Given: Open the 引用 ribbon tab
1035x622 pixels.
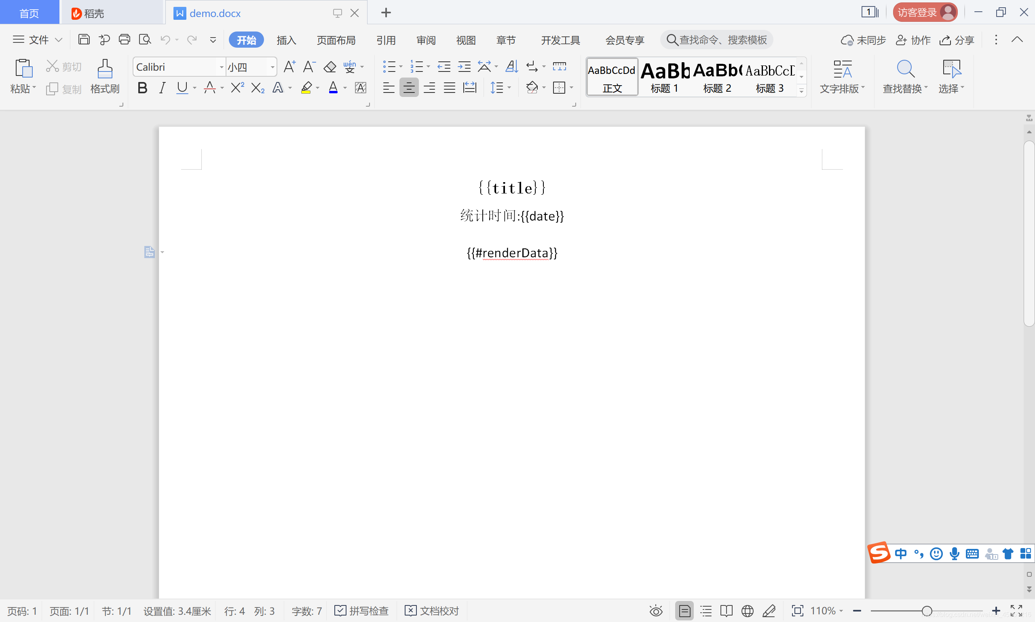Looking at the screenshot, I should click(386, 40).
